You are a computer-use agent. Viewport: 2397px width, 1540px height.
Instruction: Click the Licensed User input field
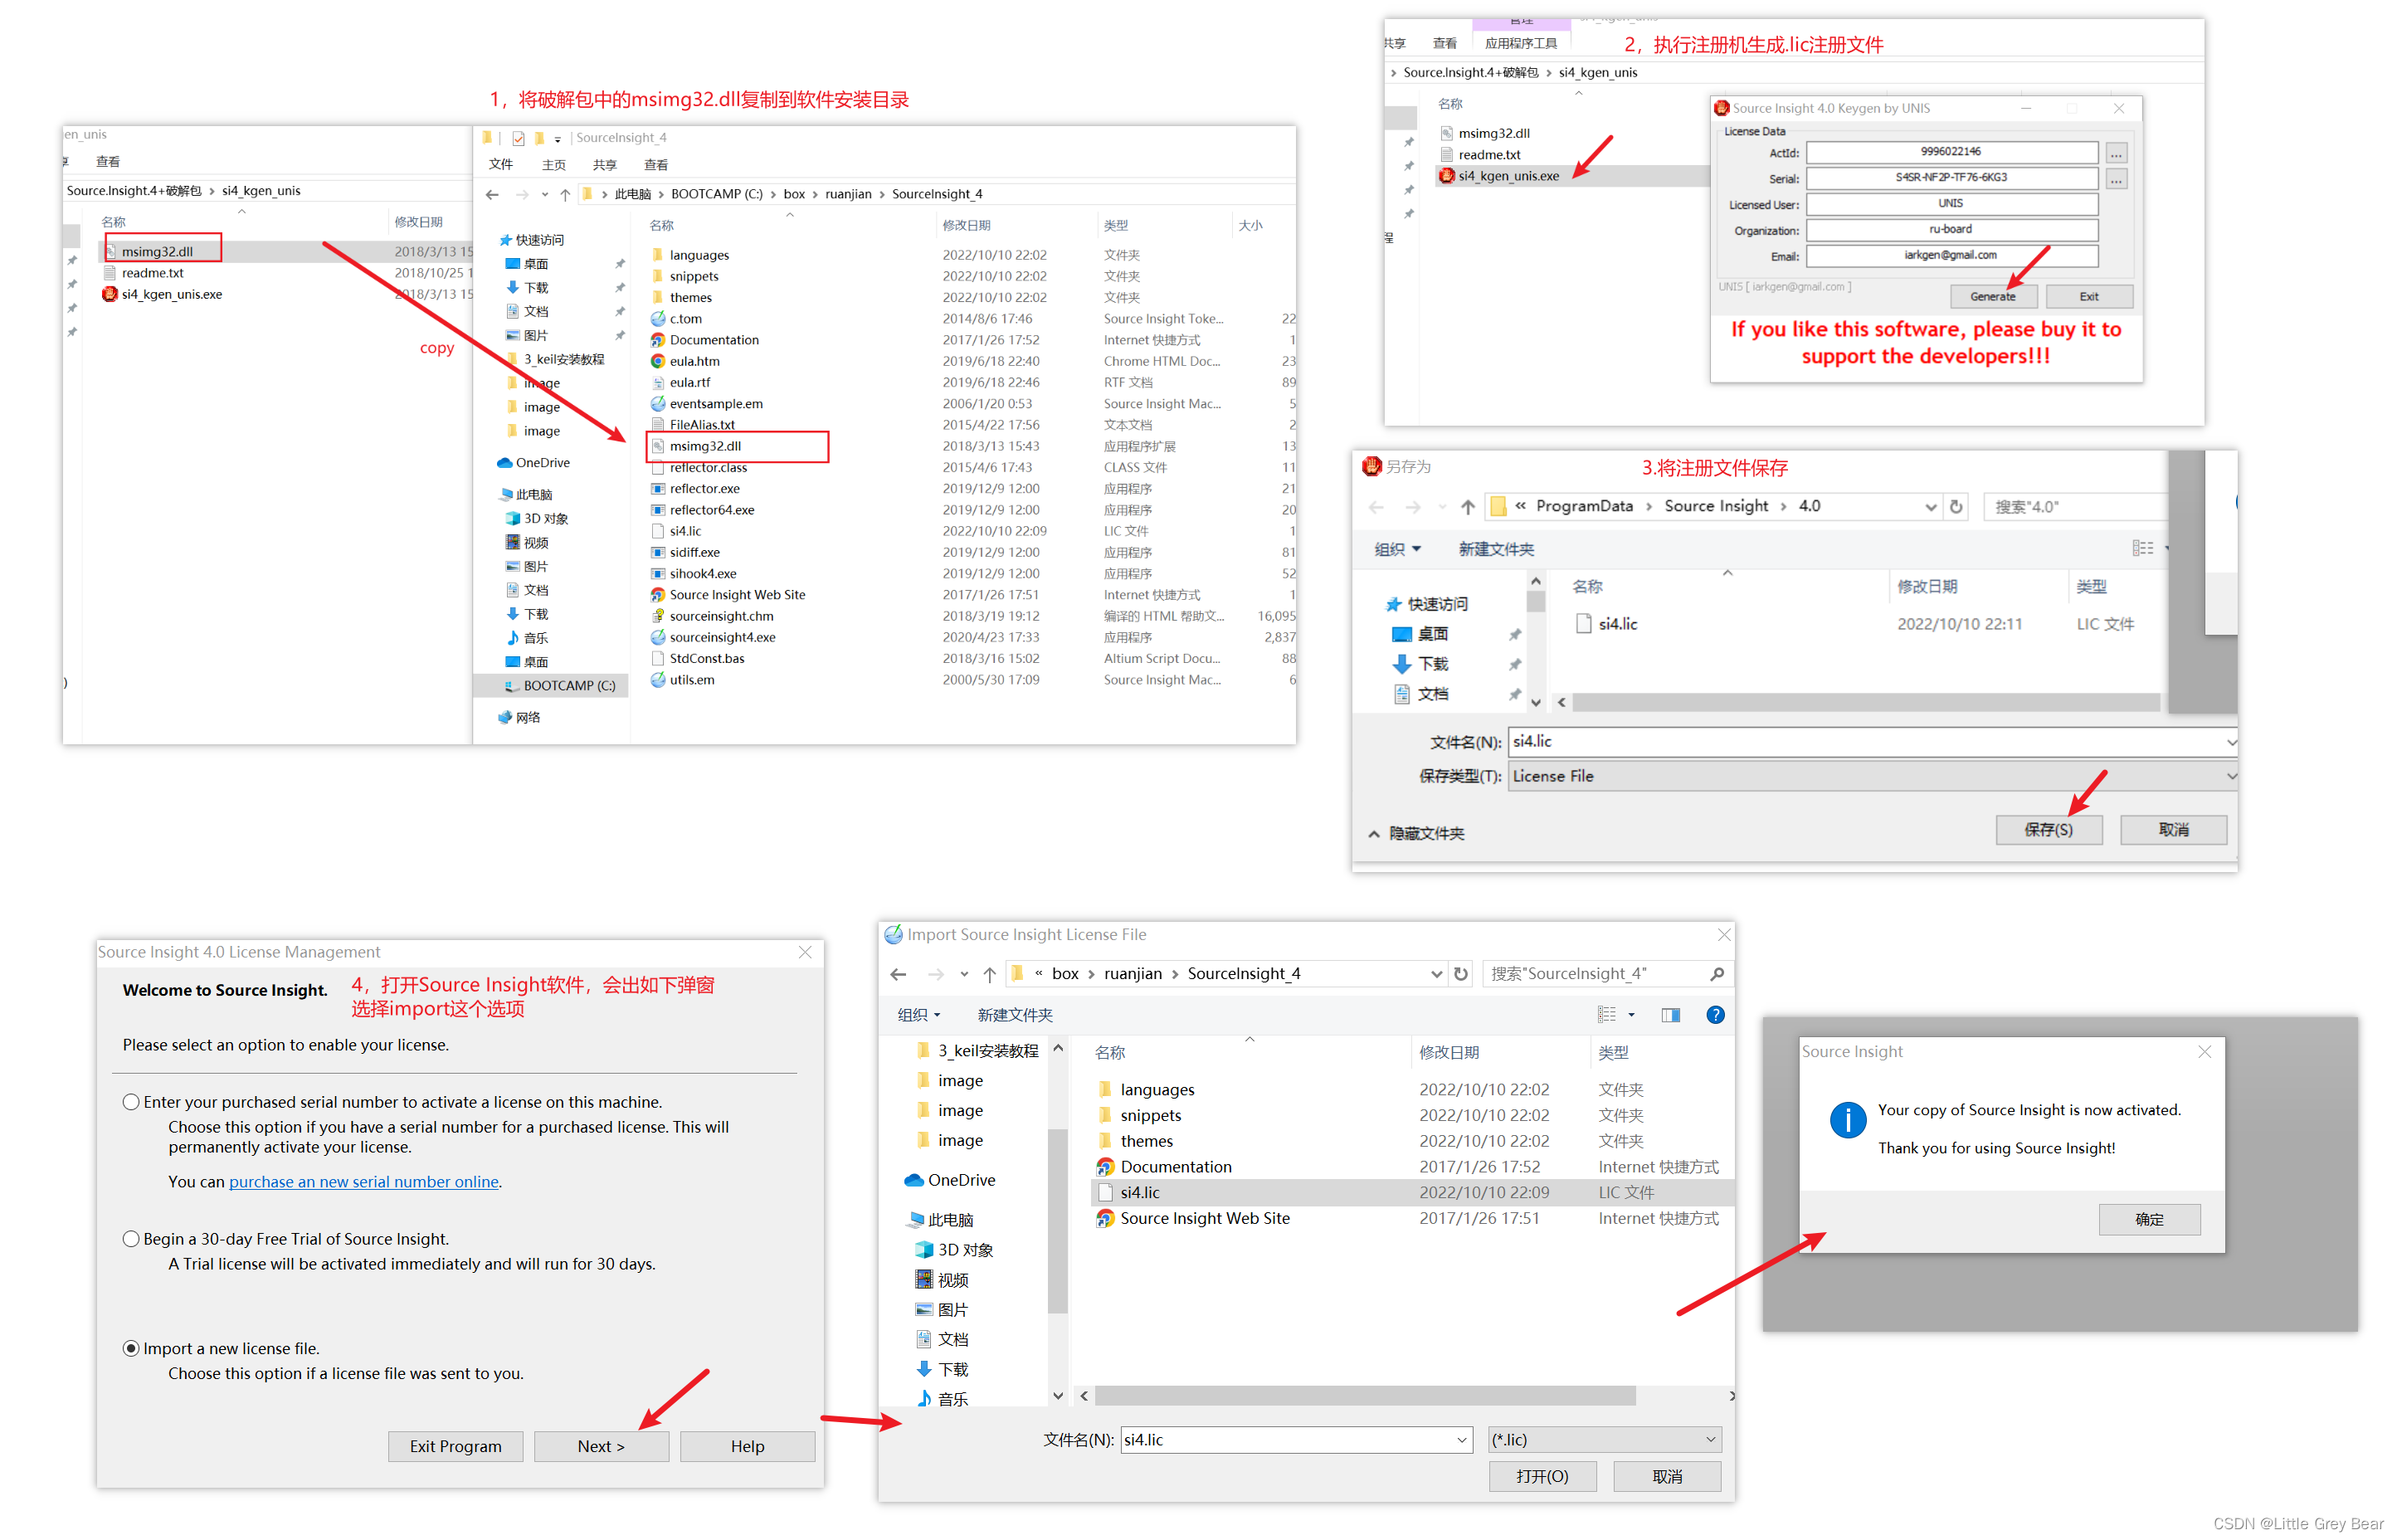tap(1952, 204)
